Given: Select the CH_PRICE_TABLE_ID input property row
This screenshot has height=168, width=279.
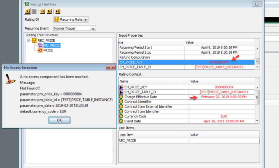Looking at the screenshot, I should (151, 67).
